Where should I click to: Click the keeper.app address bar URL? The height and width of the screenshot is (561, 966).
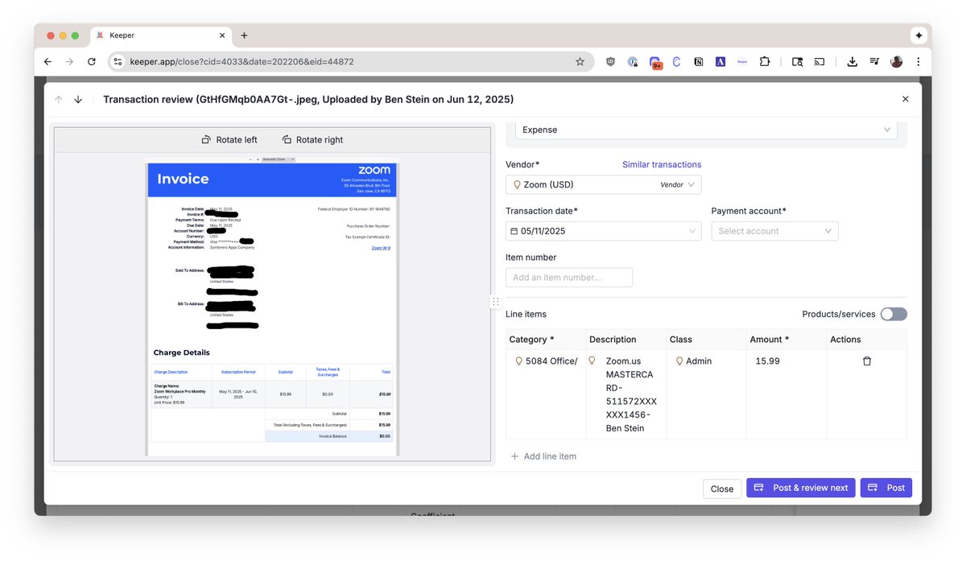242,61
